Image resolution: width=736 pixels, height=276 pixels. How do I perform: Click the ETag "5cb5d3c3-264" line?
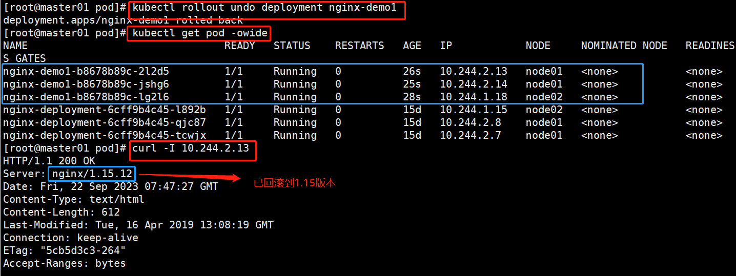pos(65,250)
